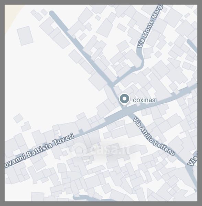
Task: Click the road segment at the bottom map edge
Action: coord(92,199)
